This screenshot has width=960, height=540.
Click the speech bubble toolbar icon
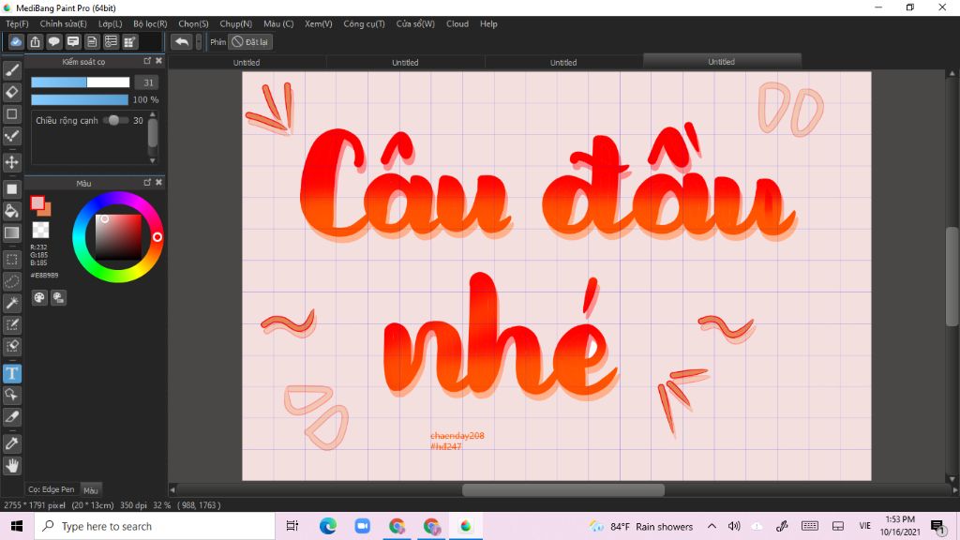click(53, 41)
